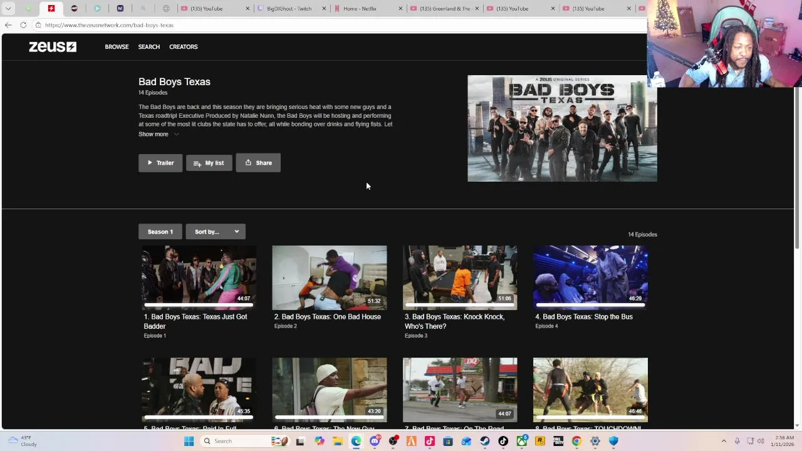Close the Home - Netflix tab
Viewport: 802px width, 451px height.
click(400, 9)
